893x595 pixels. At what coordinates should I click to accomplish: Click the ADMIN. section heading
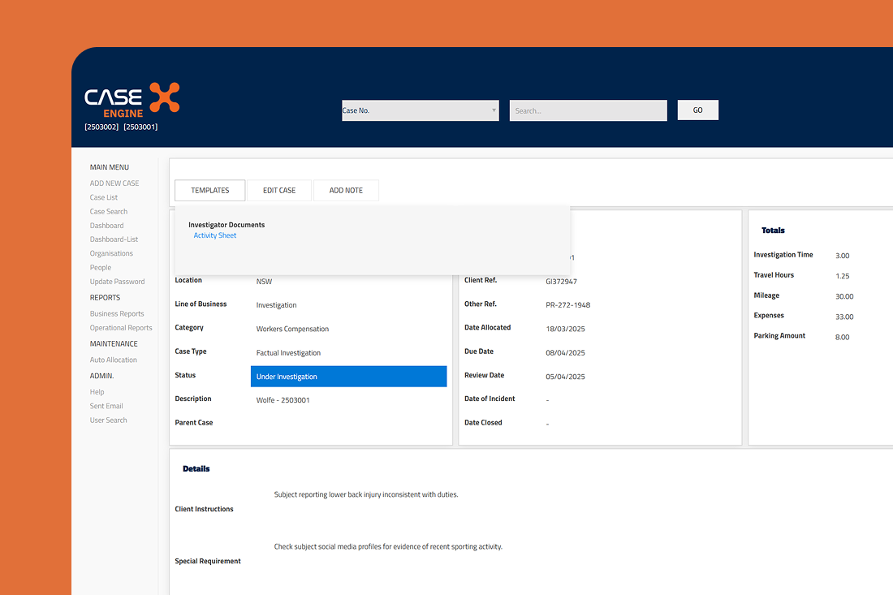tap(101, 376)
